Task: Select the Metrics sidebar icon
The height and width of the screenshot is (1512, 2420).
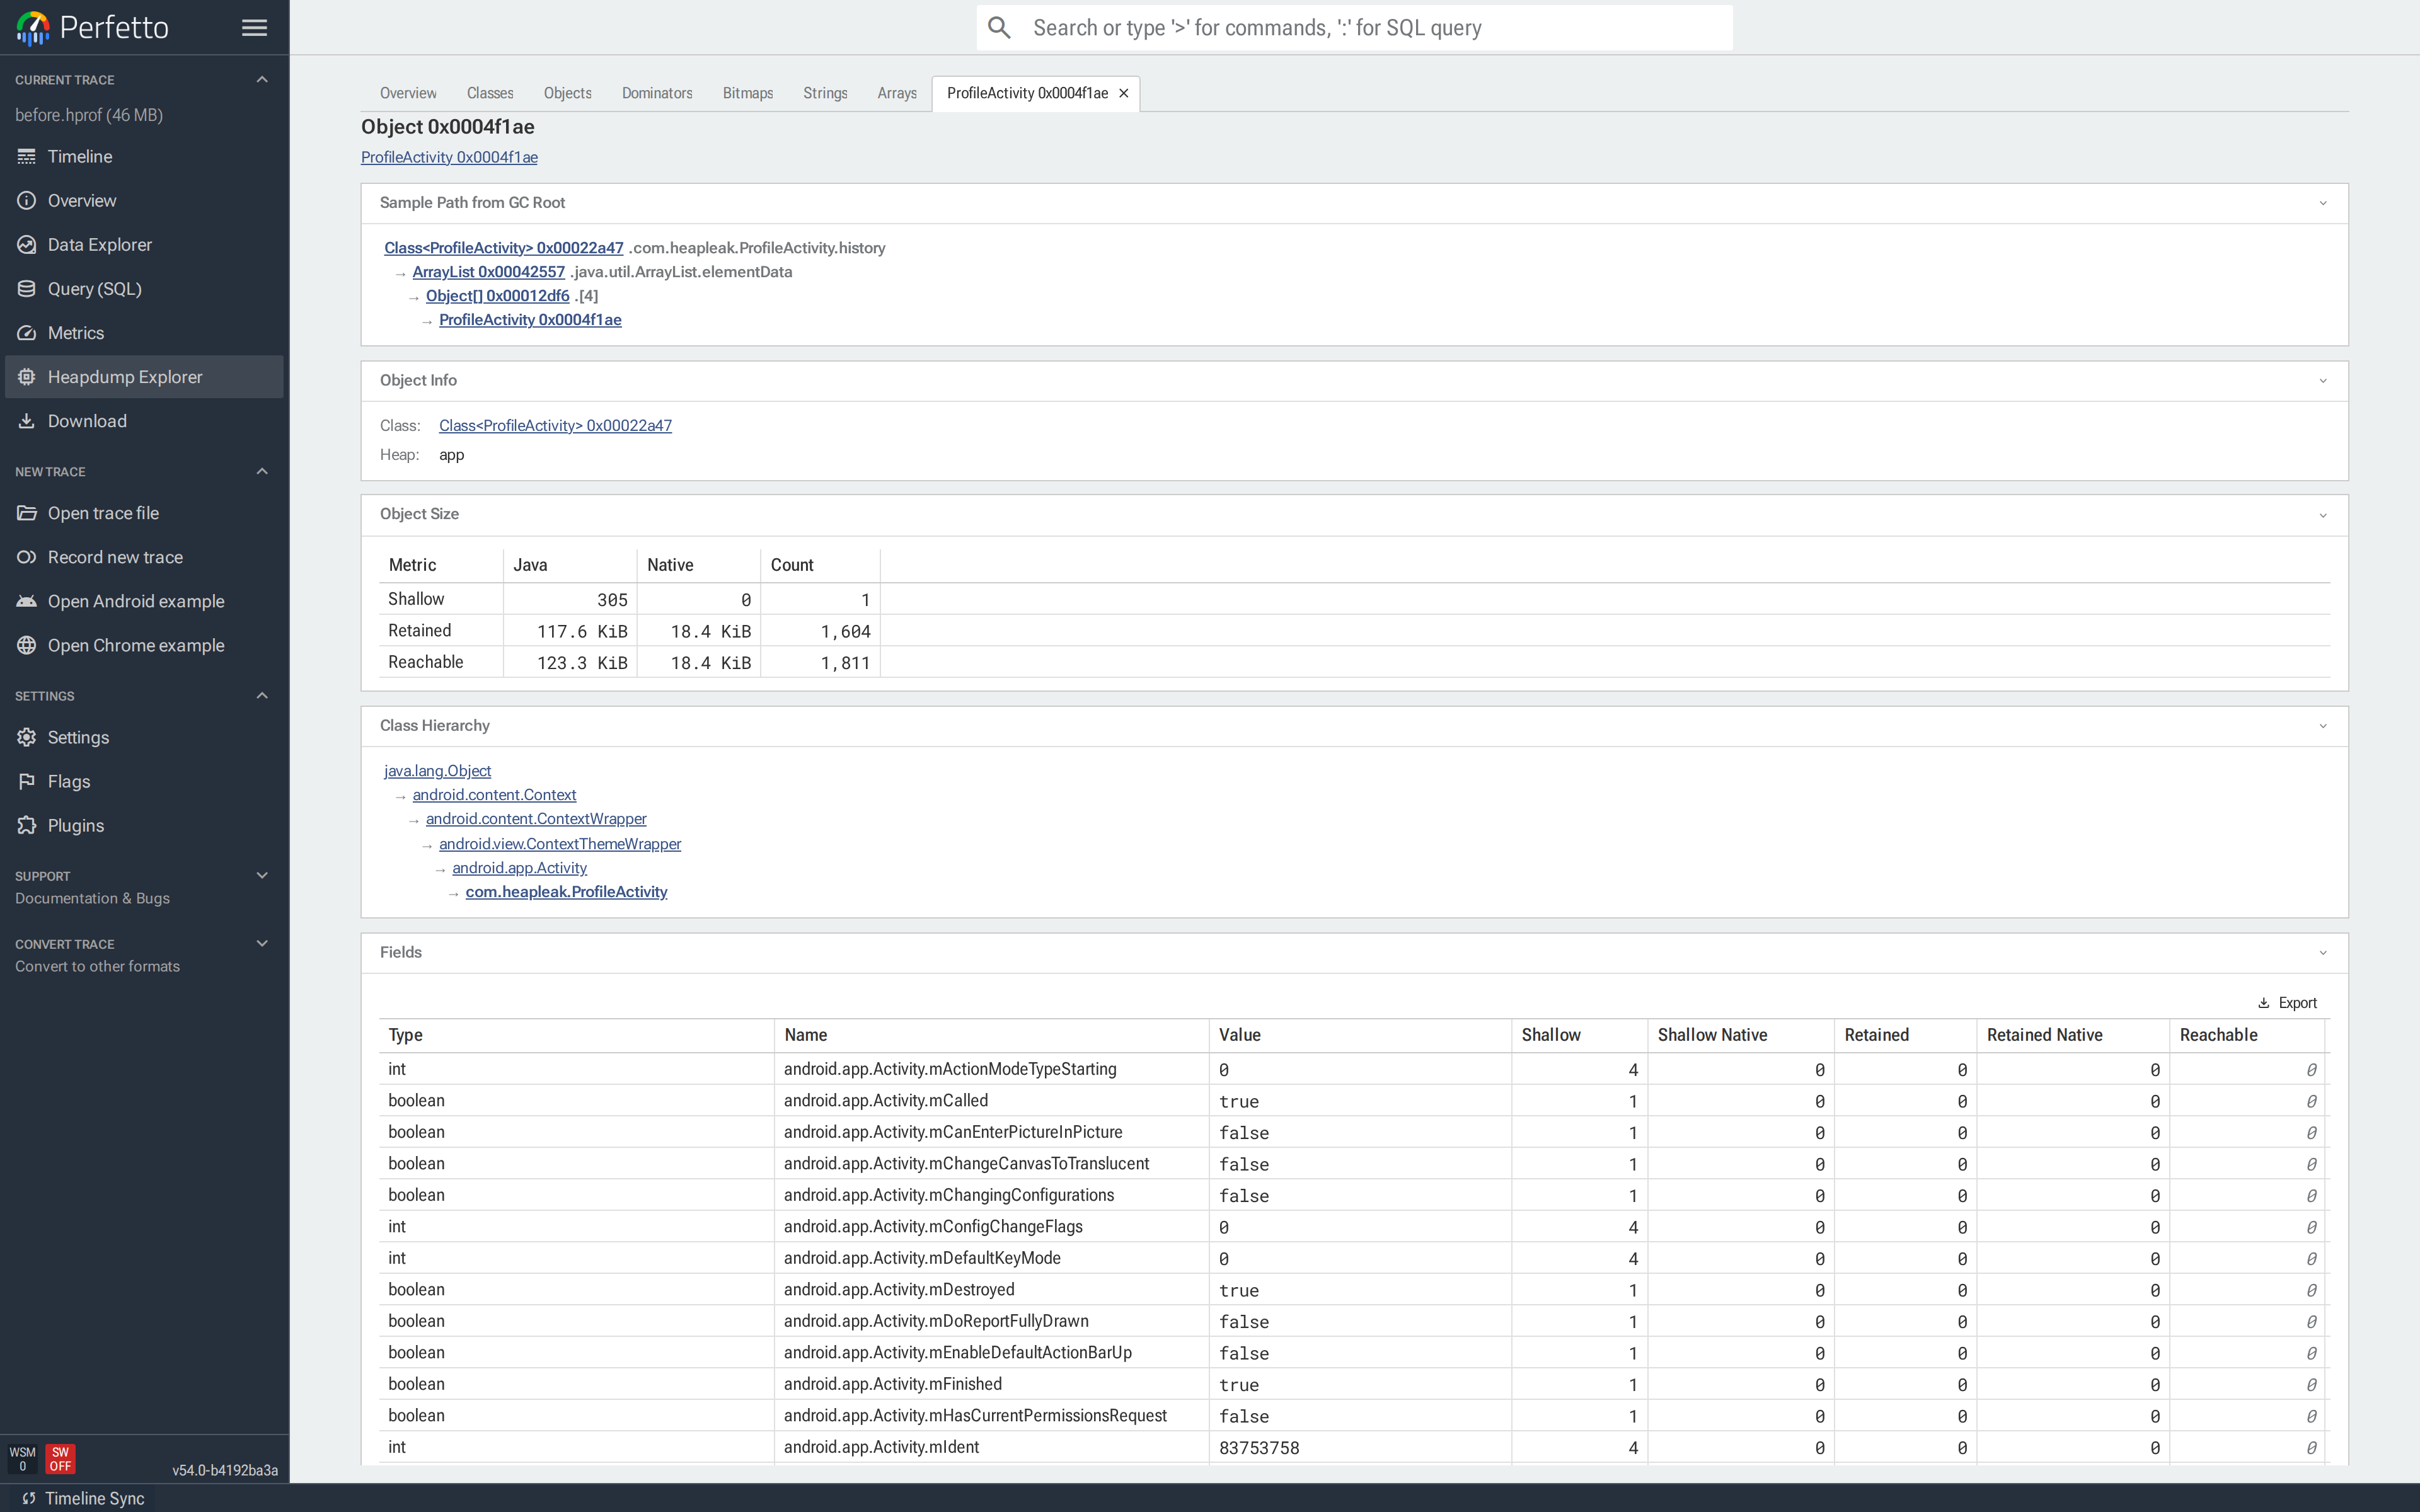Action: click(27, 332)
